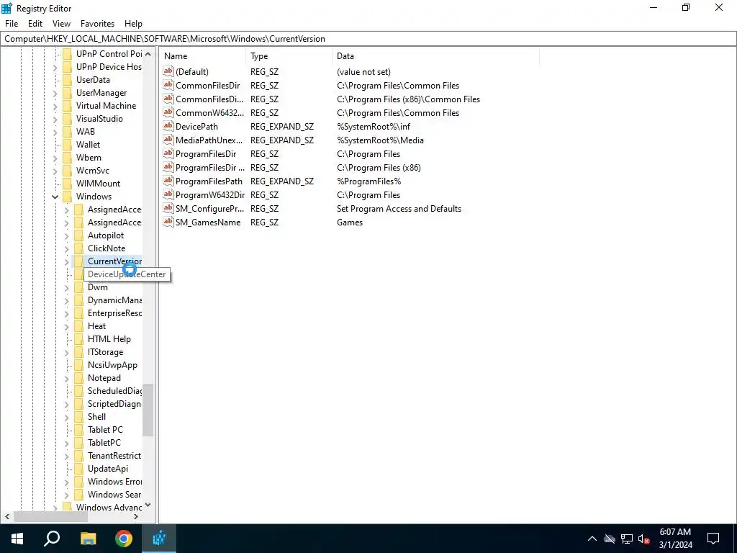Click the network tray icon
This screenshot has height=553, width=737.
point(627,539)
